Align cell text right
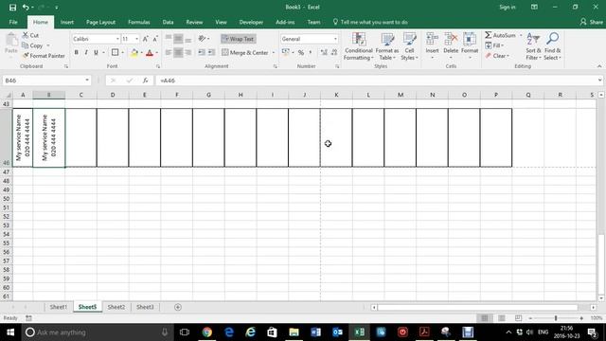This screenshot has height=341, width=606. [x=187, y=53]
